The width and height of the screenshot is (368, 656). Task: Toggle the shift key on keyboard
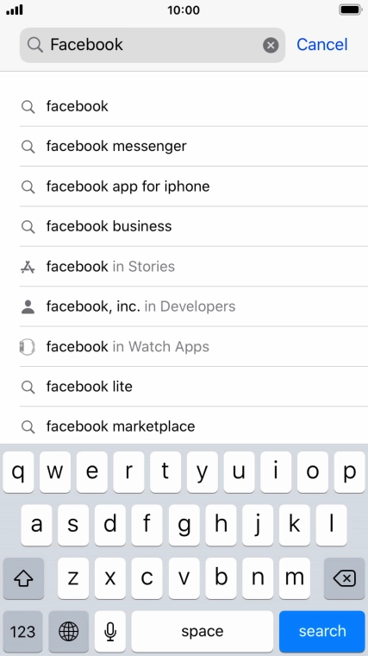(x=23, y=578)
